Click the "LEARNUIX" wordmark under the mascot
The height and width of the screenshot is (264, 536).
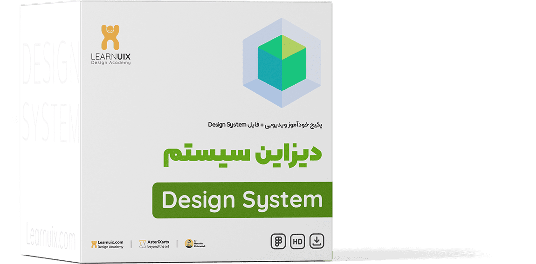pos(110,56)
